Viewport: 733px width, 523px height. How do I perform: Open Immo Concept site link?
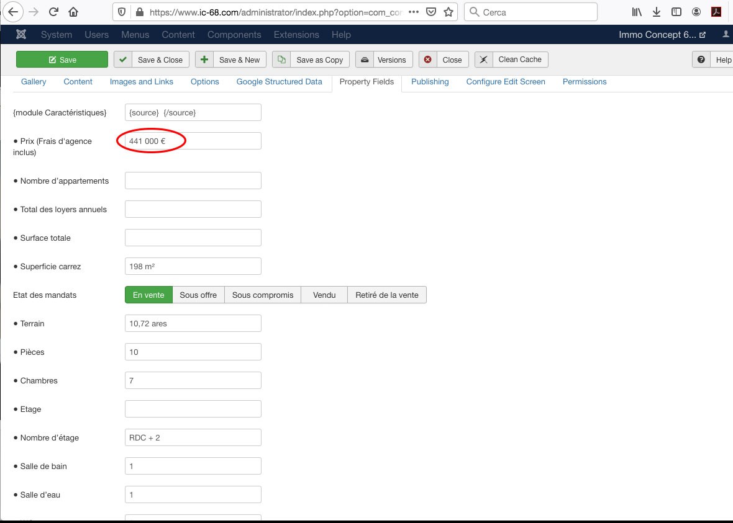click(x=662, y=35)
